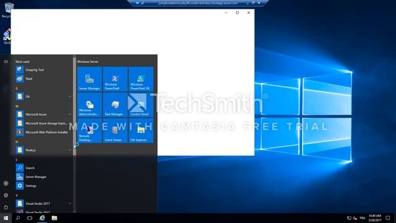Open the Windows PowerShell ISE tile
The image size is (396, 223).
pyautogui.click(x=141, y=79)
